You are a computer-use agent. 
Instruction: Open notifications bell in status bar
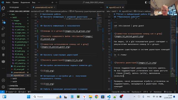[175, 92]
